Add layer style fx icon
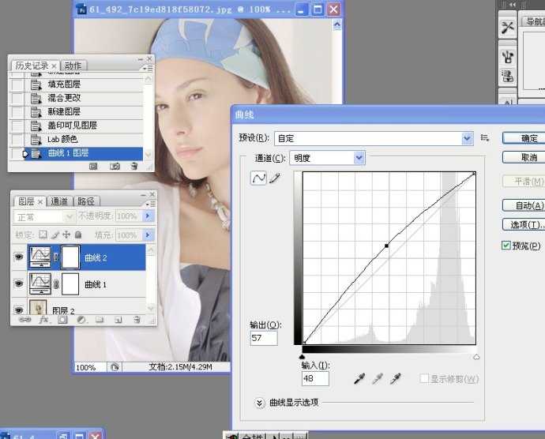The width and height of the screenshot is (545, 439). pyautogui.click(x=43, y=320)
